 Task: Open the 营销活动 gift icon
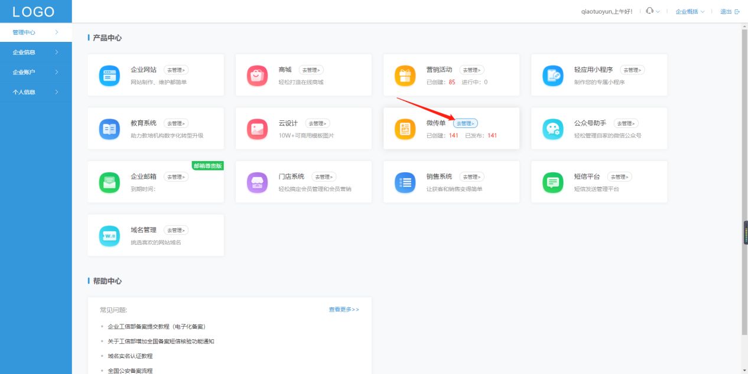(x=405, y=75)
